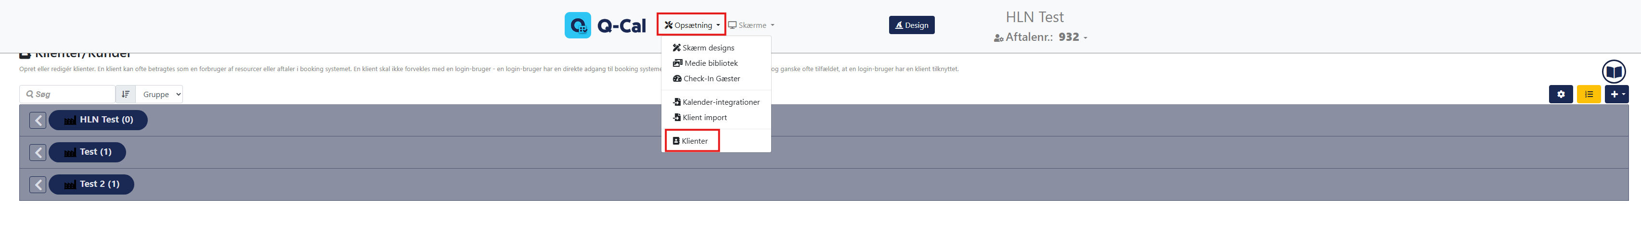Choose Medie bibliotek menu entry
This screenshot has height=233, width=1641.
click(710, 63)
